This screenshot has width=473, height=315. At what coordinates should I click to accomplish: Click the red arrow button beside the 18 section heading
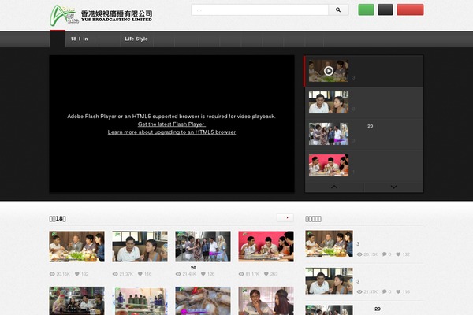click(x=285, y=217)
